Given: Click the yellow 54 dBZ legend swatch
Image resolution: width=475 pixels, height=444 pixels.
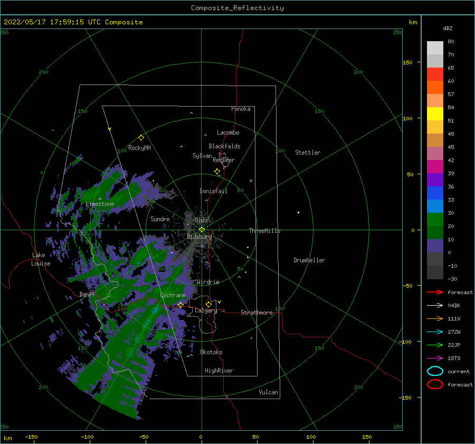Looking at the screenshot, I should click(435, 114).
